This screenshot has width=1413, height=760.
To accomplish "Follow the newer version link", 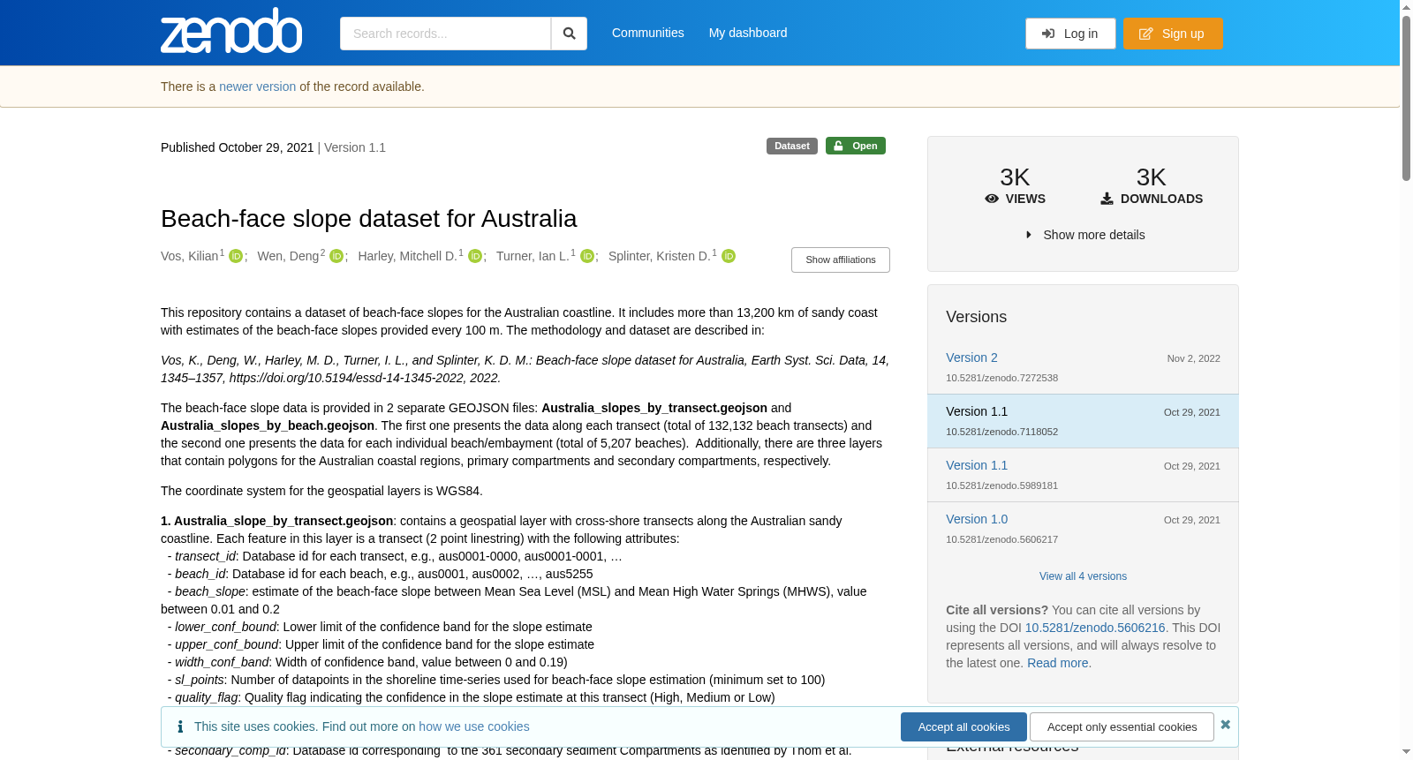I will pos(258,87).
